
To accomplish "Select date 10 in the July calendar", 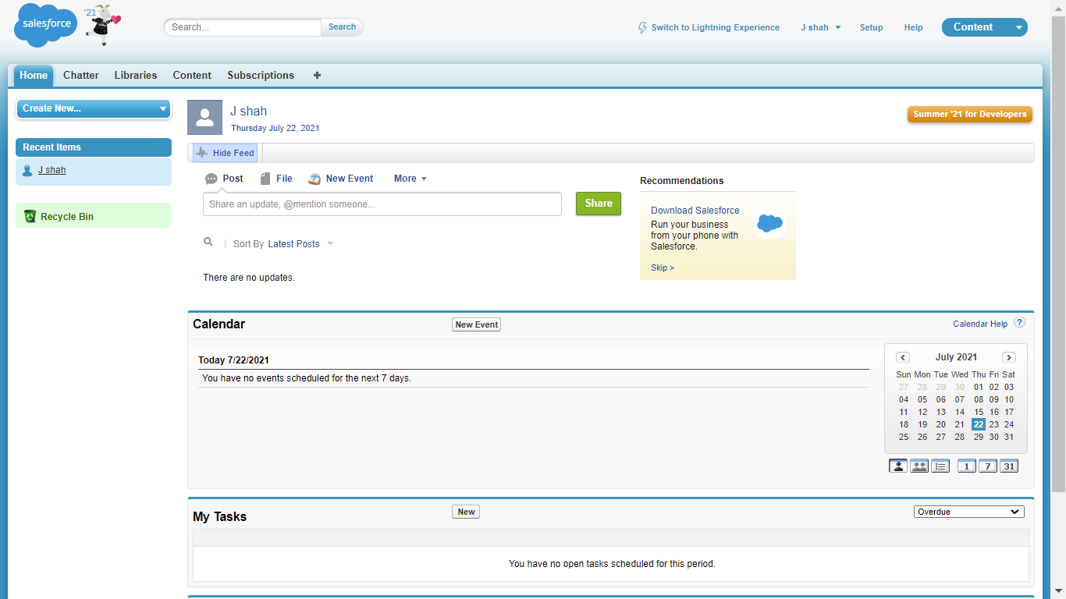I will pyautogui.click(x=1009, y=399).
